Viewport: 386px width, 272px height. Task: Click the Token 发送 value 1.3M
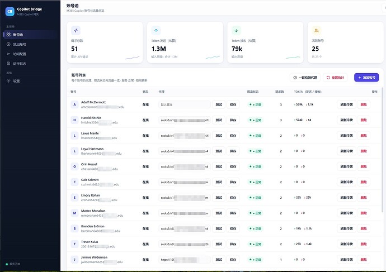[x=159, y=49]
